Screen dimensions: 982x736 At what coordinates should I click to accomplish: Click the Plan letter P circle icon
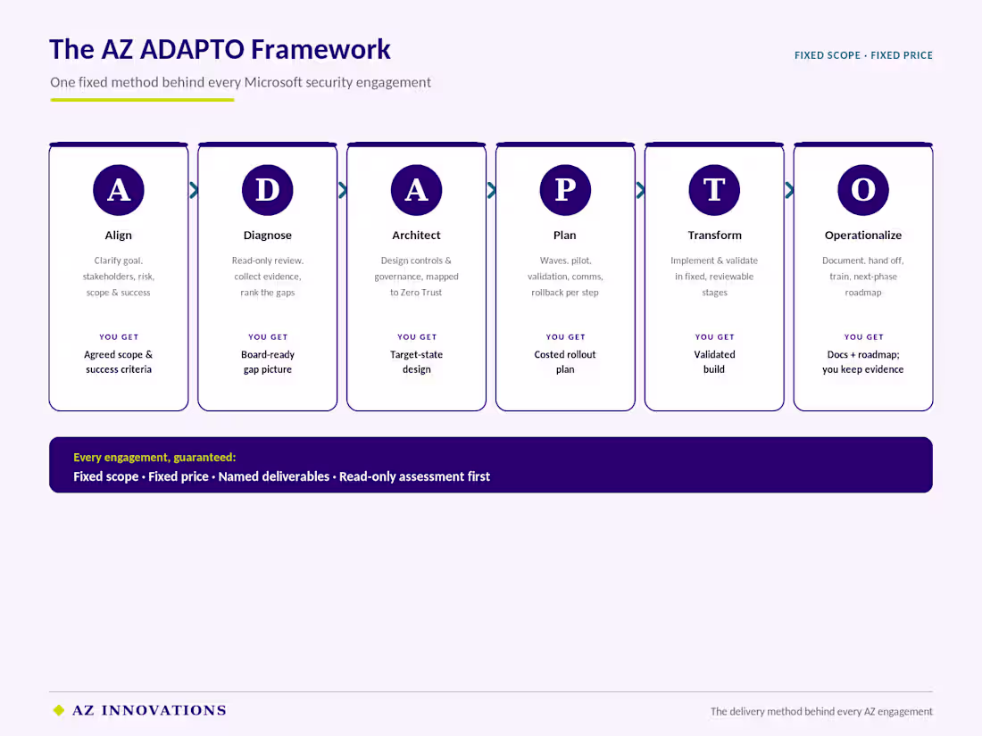[x=565, y=190]
